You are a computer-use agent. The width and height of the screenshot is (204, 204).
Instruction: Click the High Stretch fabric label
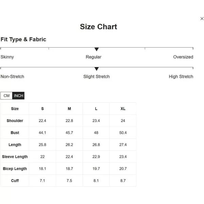pos(181,76)
